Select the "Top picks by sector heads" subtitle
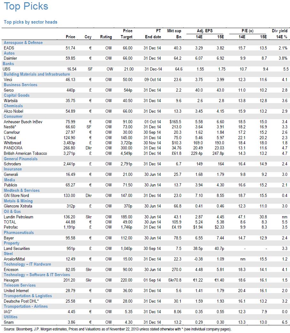The height and width of the screenshot is (333, 290). click(30, 22)
